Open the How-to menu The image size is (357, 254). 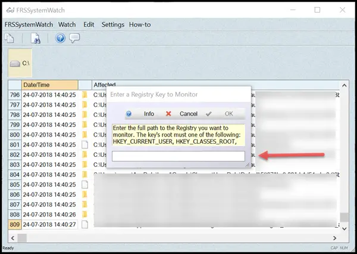point(140,24)
